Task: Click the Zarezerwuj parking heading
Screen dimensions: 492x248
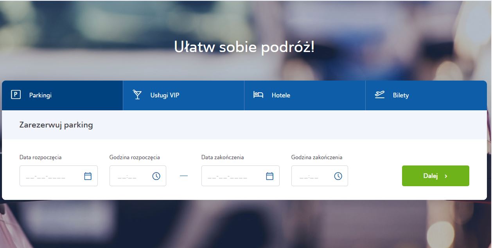Action: (x=56, y=125)
